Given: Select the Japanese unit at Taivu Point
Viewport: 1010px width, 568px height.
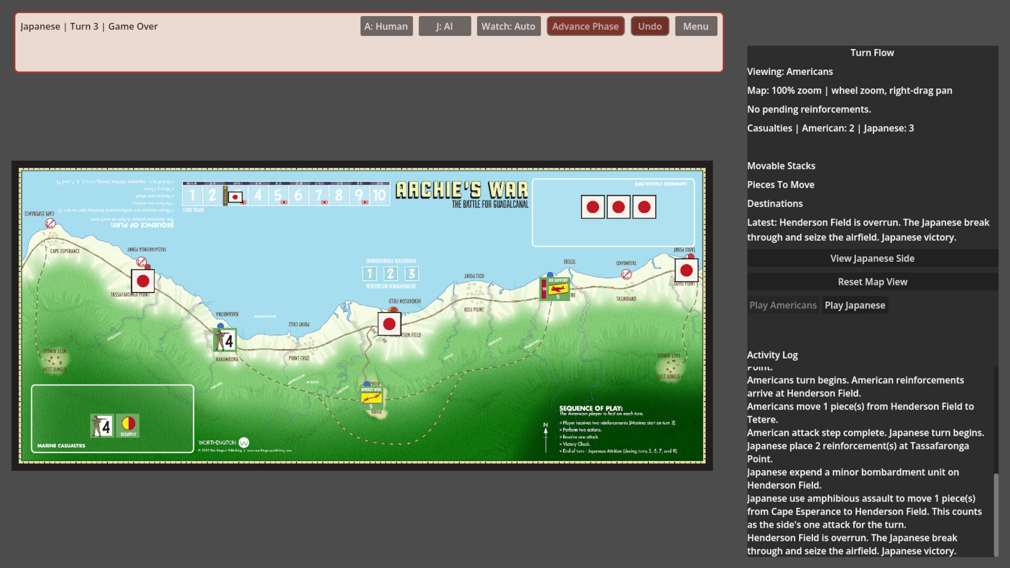Looking at the screenshot, I should [x=686, y=270].
